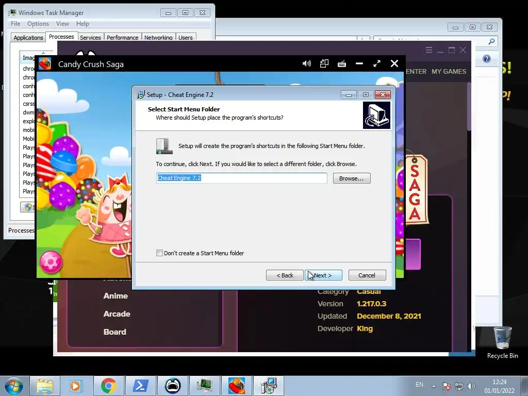
Task: Switch to Services tab in Task Manager
Action: pyautogui.click(x=90, y=37)
